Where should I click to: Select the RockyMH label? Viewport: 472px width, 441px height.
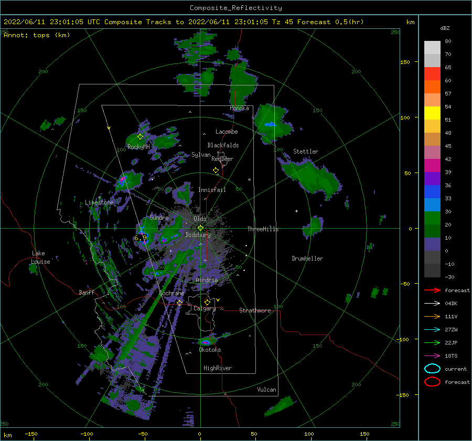138,147
